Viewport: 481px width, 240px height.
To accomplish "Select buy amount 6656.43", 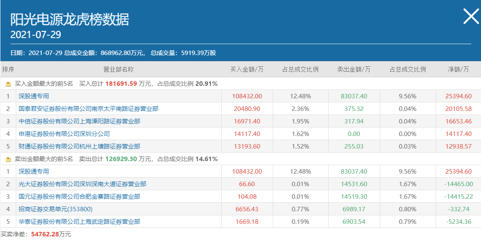I will click(x=247, y=209).
